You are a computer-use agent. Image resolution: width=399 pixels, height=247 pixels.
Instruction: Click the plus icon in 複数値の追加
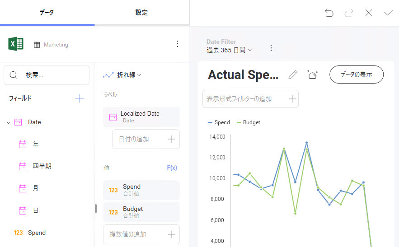click(172, 234)
